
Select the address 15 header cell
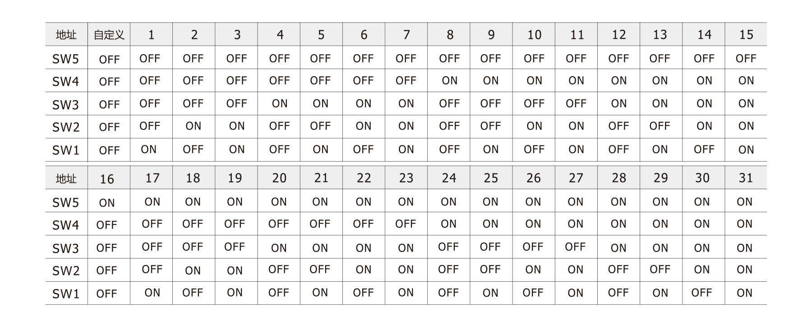click(746, 35)
